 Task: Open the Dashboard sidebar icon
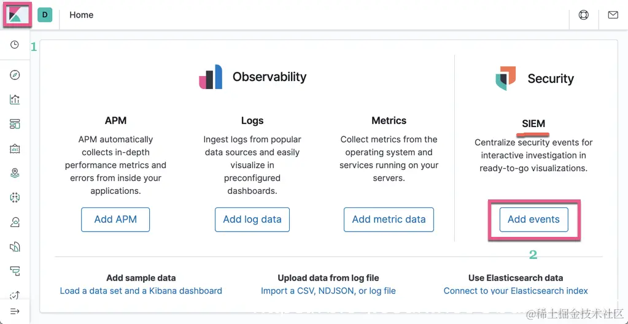pyautogui.click(x=15, y=124)
